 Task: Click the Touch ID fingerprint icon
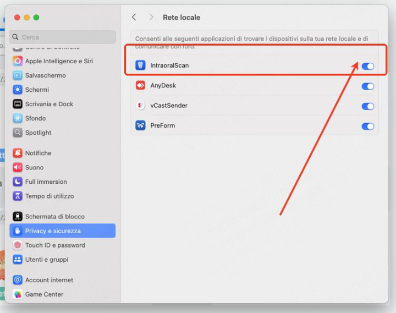(x=18, y=245)
